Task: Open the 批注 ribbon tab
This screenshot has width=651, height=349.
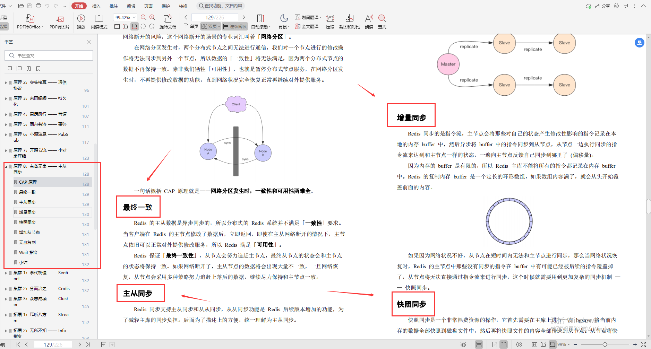Action: (x=113, y=6)
